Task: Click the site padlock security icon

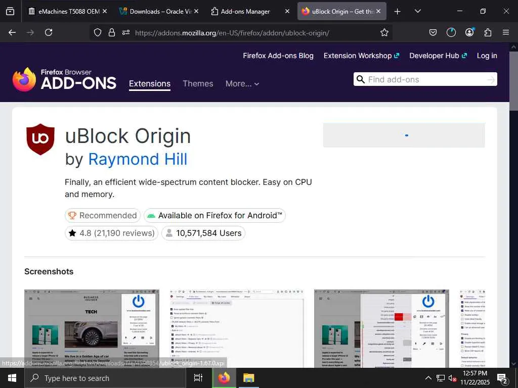Action: (x=112, y=32)
